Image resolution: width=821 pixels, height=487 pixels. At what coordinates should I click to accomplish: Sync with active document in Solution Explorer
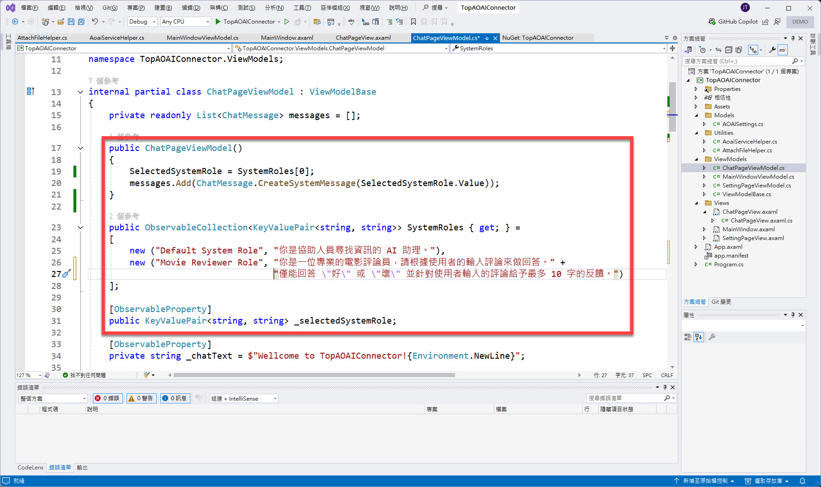(718, 50)
